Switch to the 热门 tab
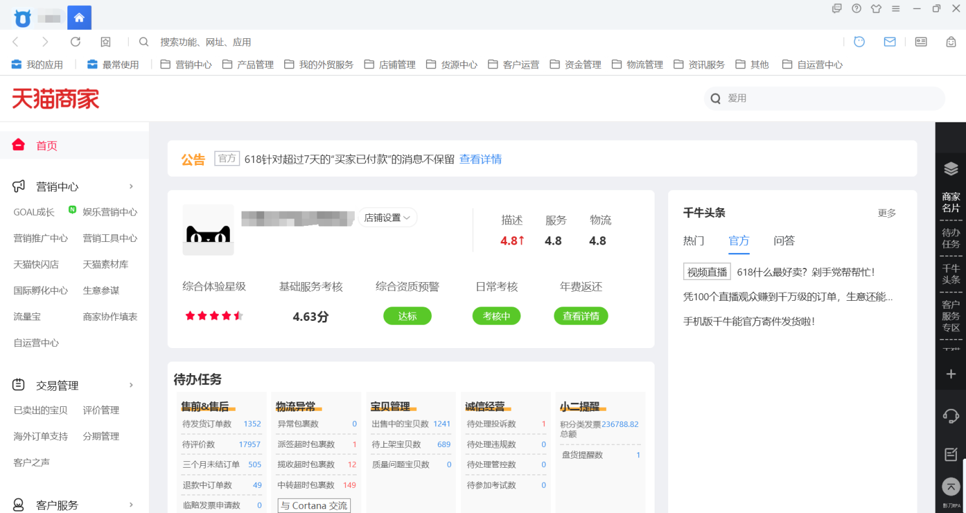Image resolution: width=966 pixels, height=513 pixels. tap(693, 241)
